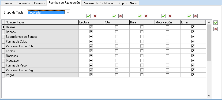Click red X above Baja column
This screenshot has width=222, height=100.
click(x=146, y=16)
